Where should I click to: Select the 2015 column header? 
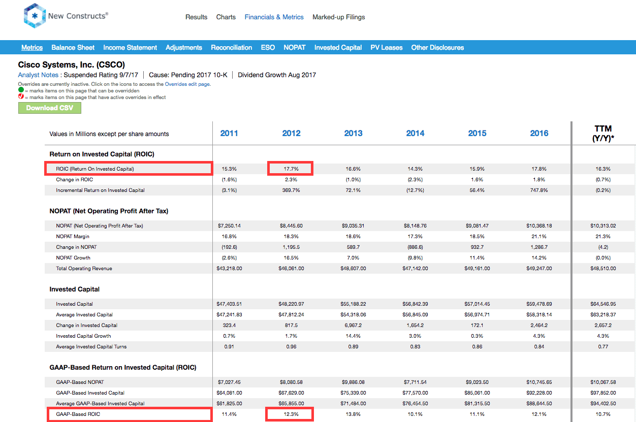(x=477, y=134)
